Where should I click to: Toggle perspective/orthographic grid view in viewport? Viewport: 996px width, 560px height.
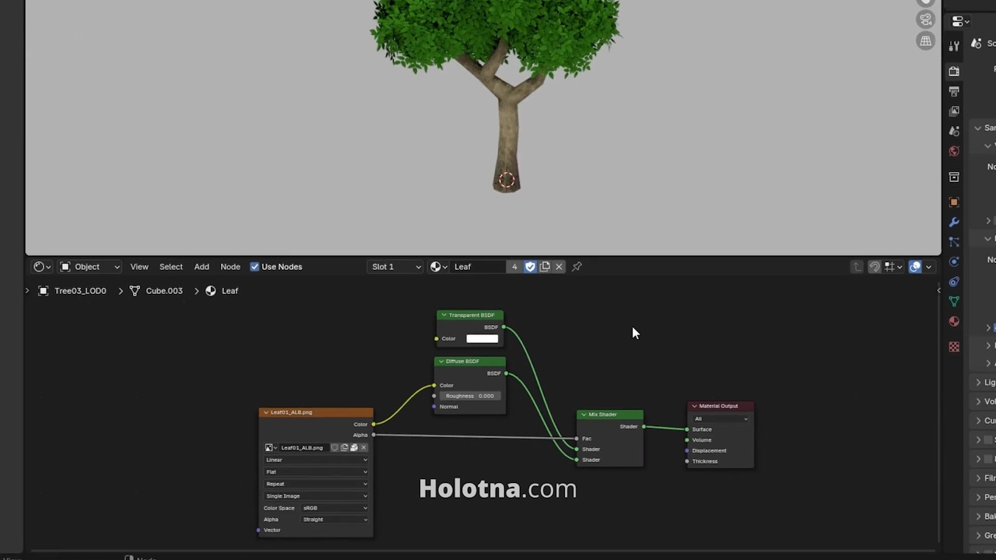coord(925,41)
